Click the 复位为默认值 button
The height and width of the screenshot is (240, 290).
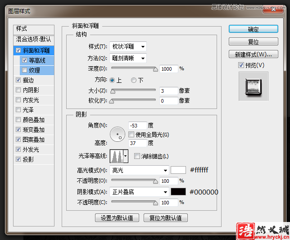pos(166,218)
